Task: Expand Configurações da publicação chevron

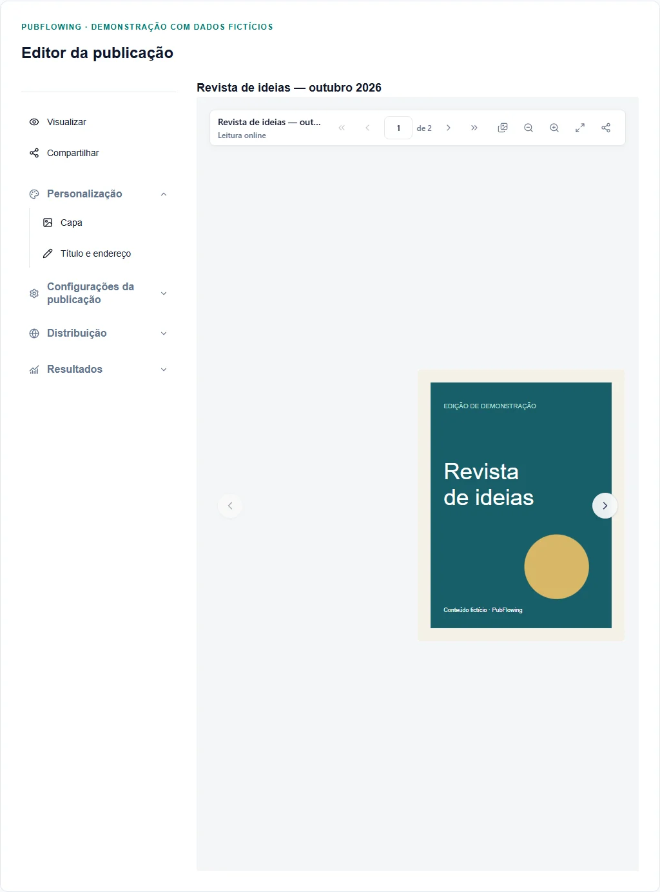Action: click(x=164, y=293)
